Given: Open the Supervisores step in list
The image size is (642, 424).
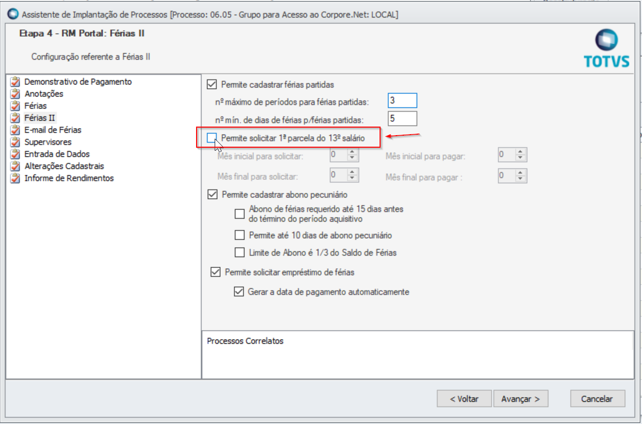Looking at the screenshot, I should pyautogui.click(x=48, y=142).
